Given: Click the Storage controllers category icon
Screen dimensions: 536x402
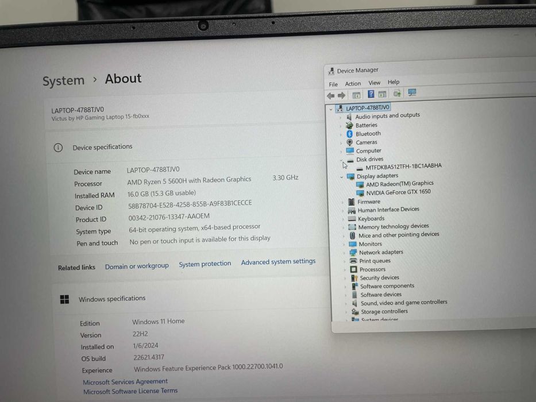Looking at the screenshot, I should 355,312.
